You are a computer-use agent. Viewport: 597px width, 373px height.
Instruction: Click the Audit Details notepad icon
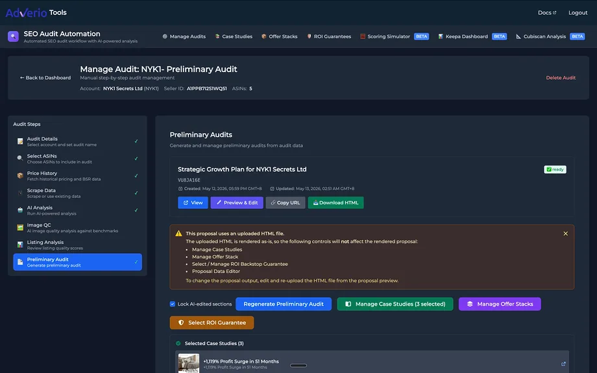coord(20,141)
